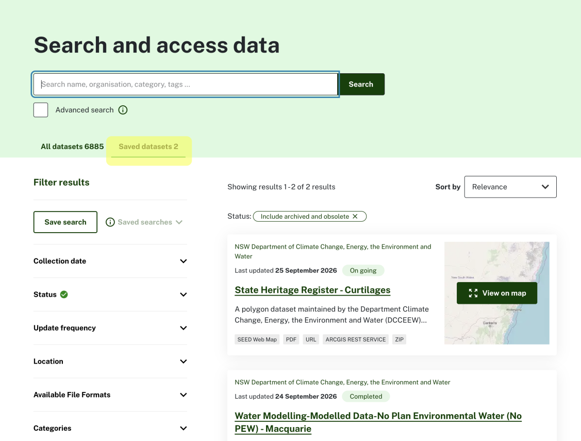The height and width of the screenshot is (441, 581).
Task: Open State Heritage Register - Curtilages link
Action: pos(312,290)
